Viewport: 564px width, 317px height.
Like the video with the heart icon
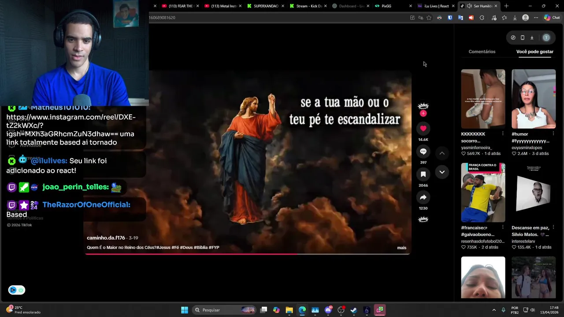click(x=423, y=128)
